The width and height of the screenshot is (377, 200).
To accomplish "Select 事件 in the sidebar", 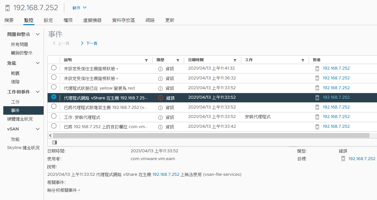I will tap(24, 110).
